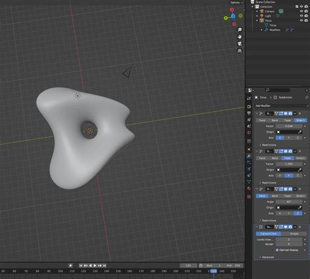Hide the Camera with its eye icon
310x279 pixels.
click(301, 11)
